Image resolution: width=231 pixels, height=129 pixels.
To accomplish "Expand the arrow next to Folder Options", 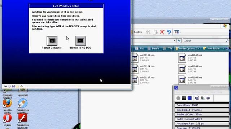I will 199,48.
